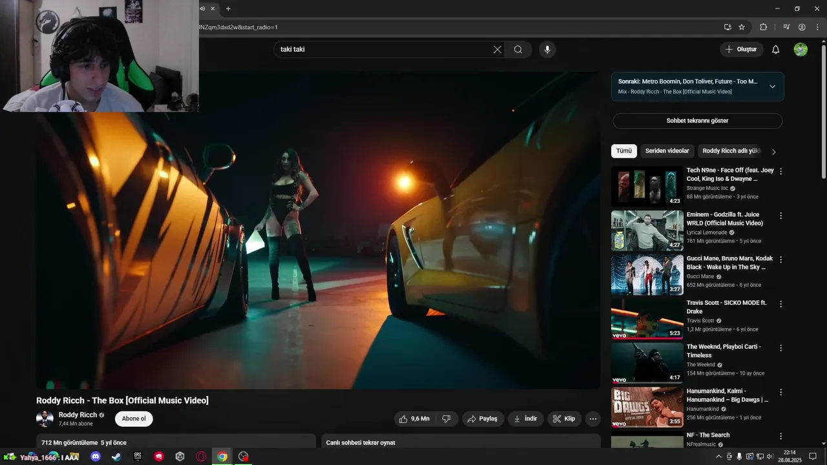The height and width of the screenshot is (465, 827).
Task: Open options for Tech N9ne Face Off video
Action: pos(780,171)
